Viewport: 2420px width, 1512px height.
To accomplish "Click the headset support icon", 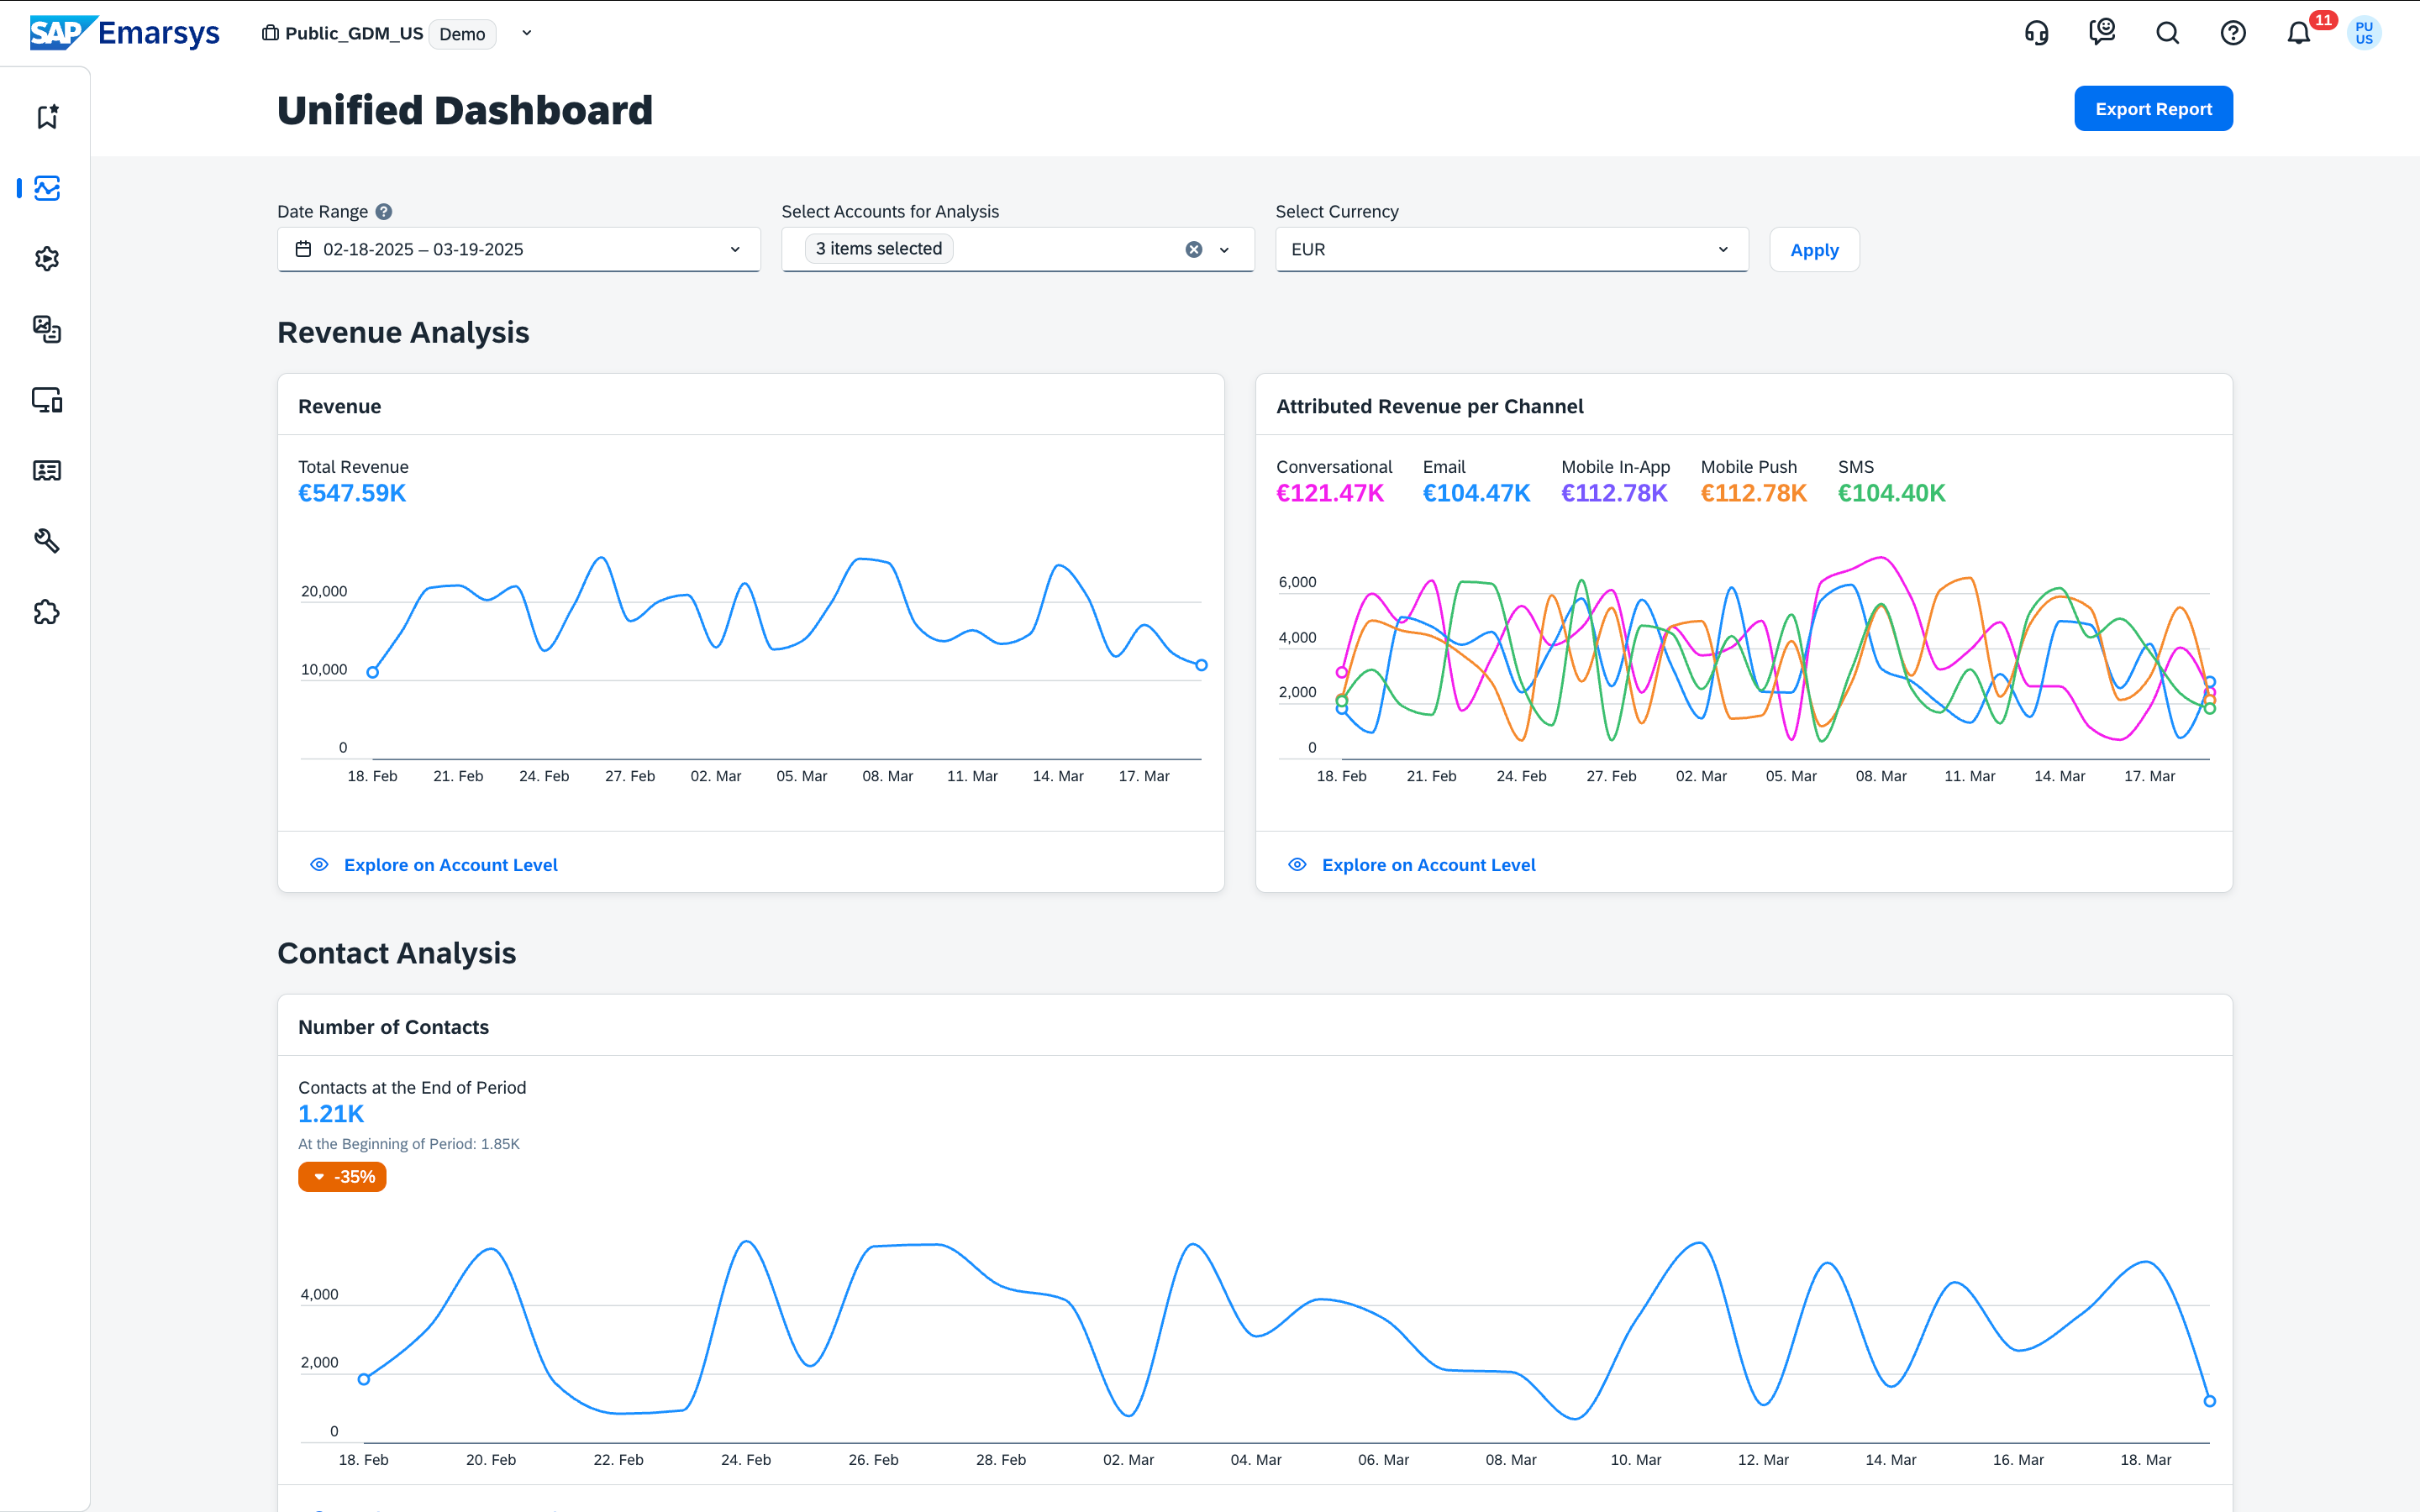I will (x=2036, y=33).
